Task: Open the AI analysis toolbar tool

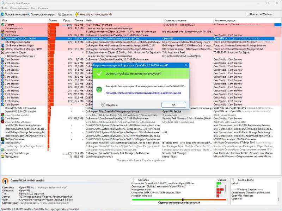Action: pyautogui.click(x=93, y=14)
